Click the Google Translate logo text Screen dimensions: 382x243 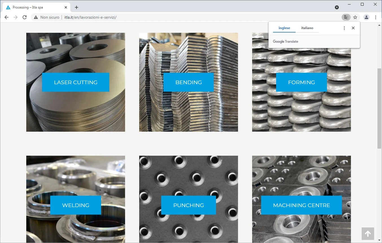(285, 42)
